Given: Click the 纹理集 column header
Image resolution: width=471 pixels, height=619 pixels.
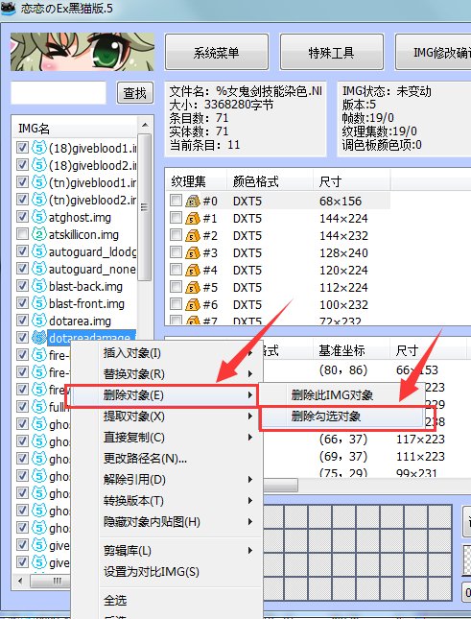Looking at the screenshot, I should (x=196, y=181).
